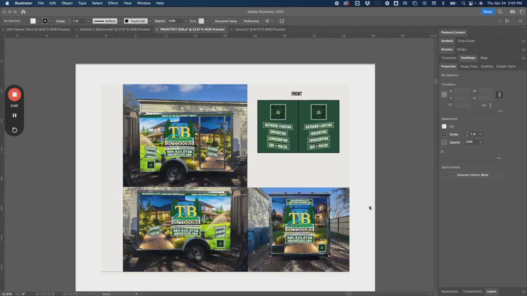527x296 pixels.
Task: Open Dropbox in the macOS menu bar
Action: click(367, 3)
